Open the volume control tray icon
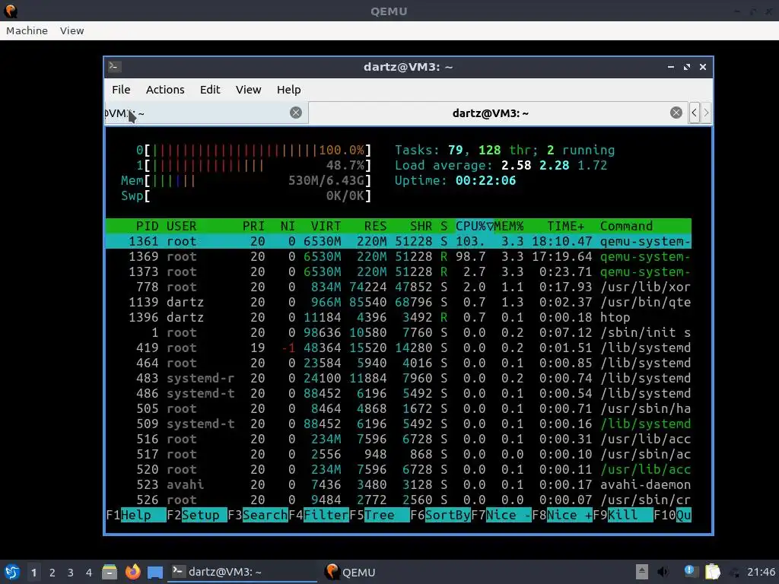779x584 pixels. point(663,572)
